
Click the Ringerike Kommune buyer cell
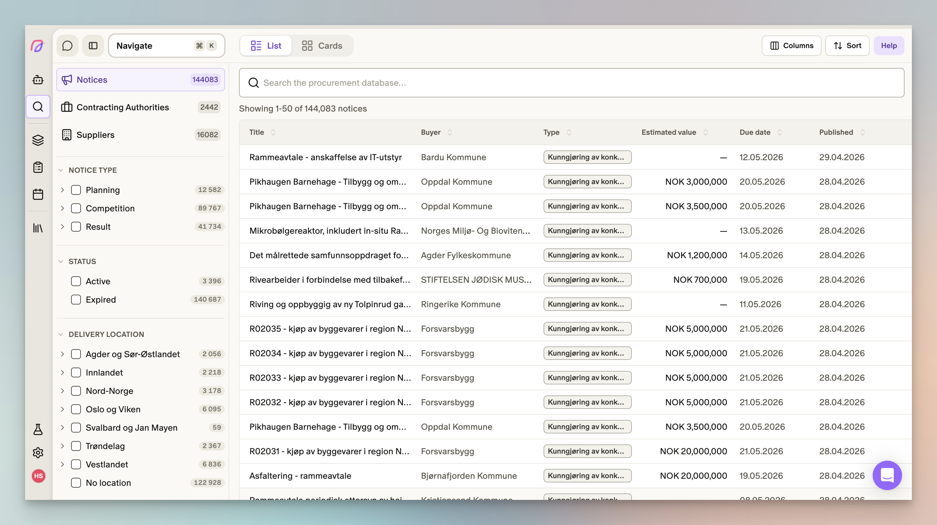pyautogui.click(x=461, y=304)
